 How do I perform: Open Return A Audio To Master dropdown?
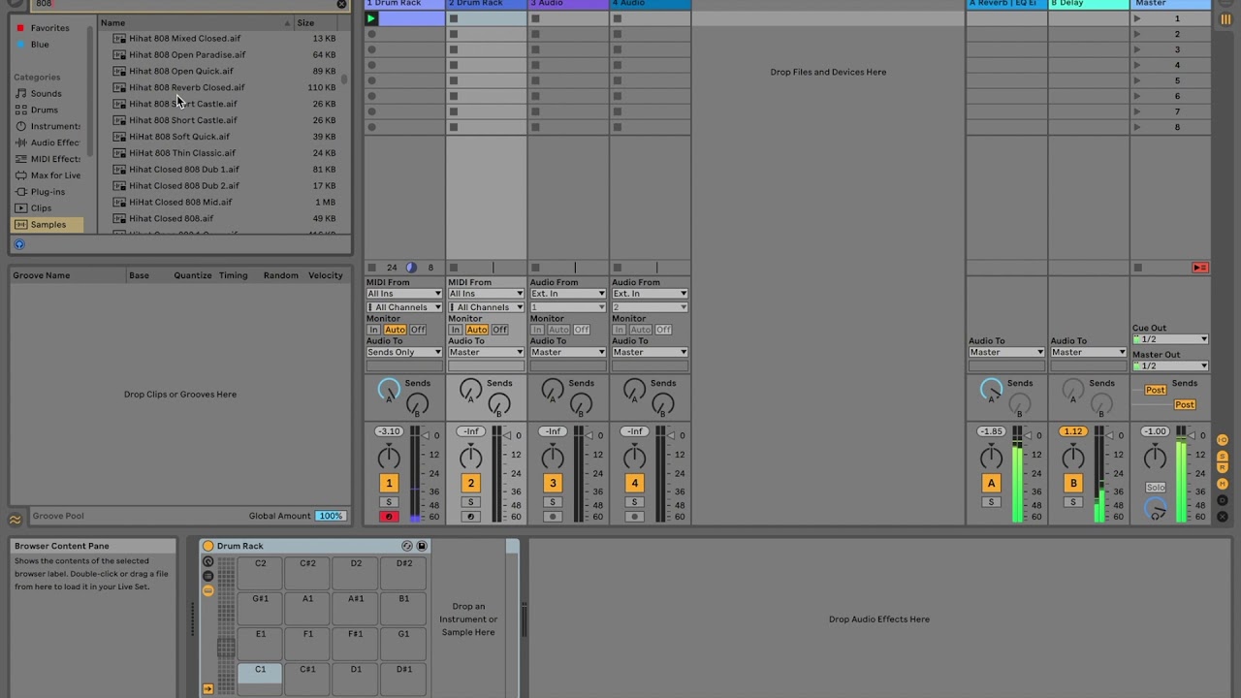(x=1006, y=352)
